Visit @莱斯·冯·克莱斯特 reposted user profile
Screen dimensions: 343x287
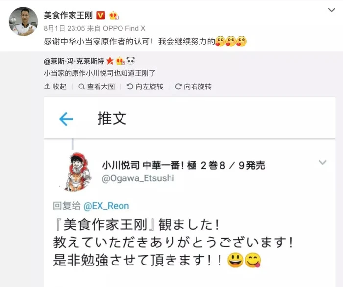[74, 61]
